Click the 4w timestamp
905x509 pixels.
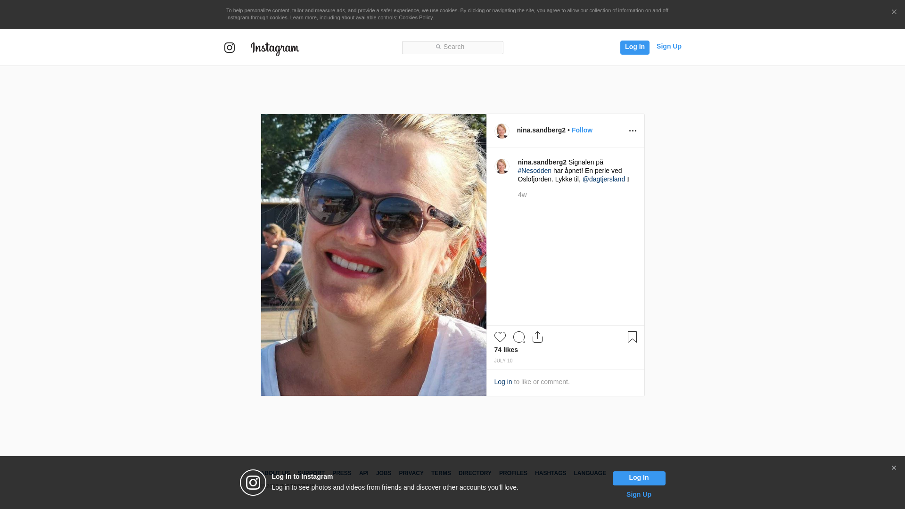point(522,195)
